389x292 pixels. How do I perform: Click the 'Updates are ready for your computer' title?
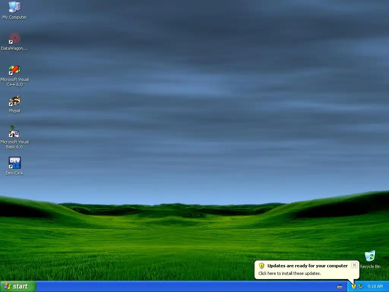pyautogui.click(x=307, y=266)
